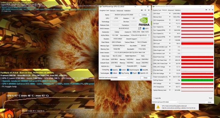The height and width of the screenshot is (118, 220).
Task: Click the Close button in Sensors window
Action: click(209, 102)
